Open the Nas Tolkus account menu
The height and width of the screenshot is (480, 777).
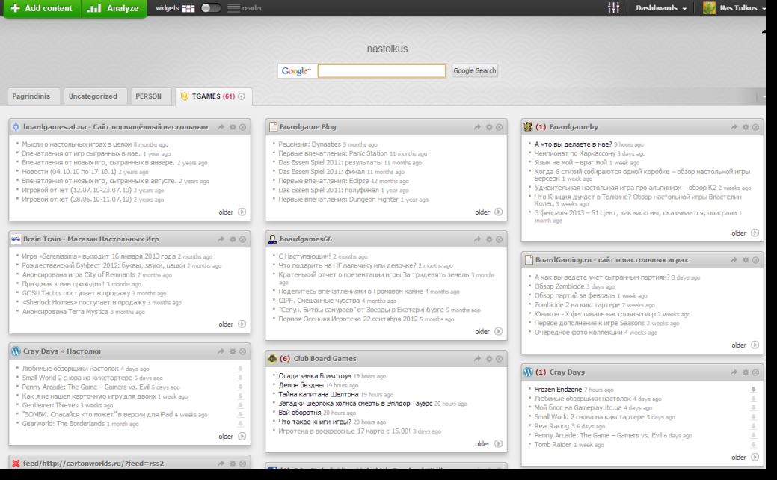point(742,8)
